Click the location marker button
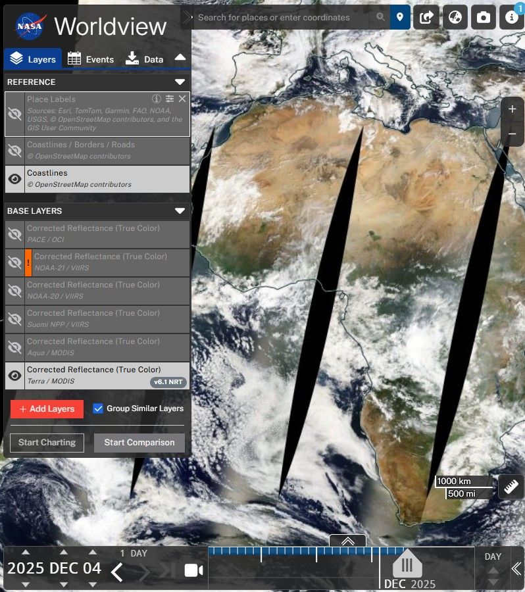This screenshot has height=592, width=525. (x=400, y=17)
